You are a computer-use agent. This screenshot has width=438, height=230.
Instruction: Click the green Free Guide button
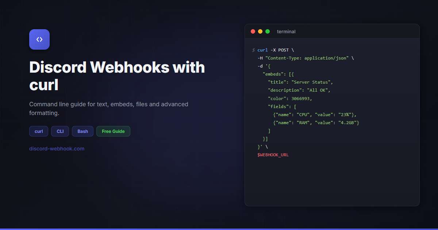pos(113,131)
